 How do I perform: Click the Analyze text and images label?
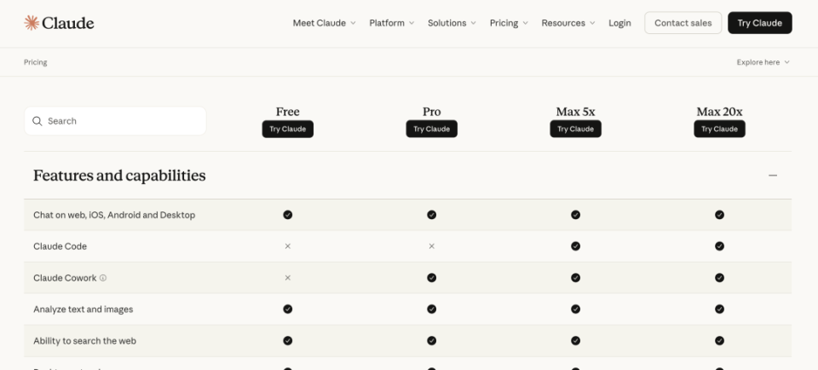point(83,309)
